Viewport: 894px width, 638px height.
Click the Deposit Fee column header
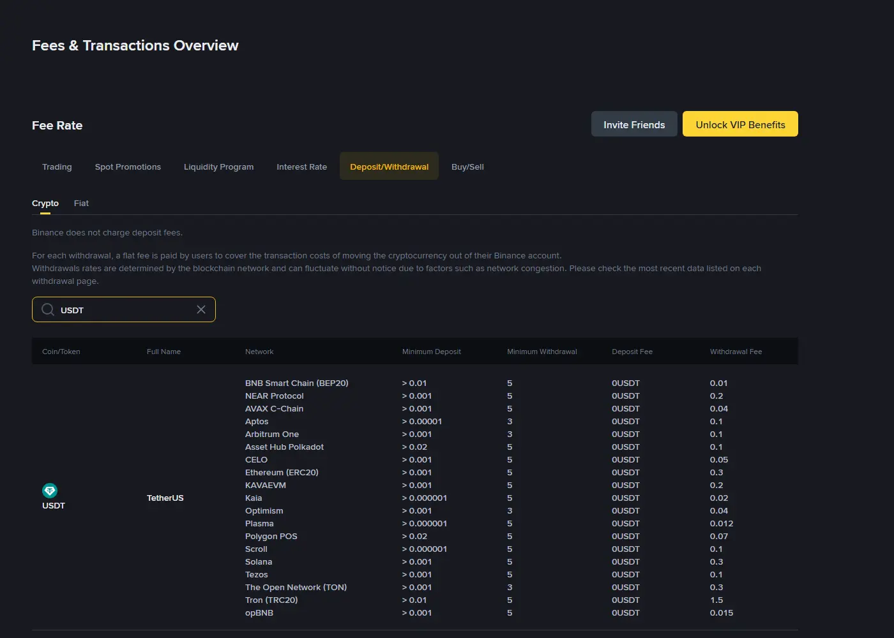pyautogui.click(x=632, y=352)
